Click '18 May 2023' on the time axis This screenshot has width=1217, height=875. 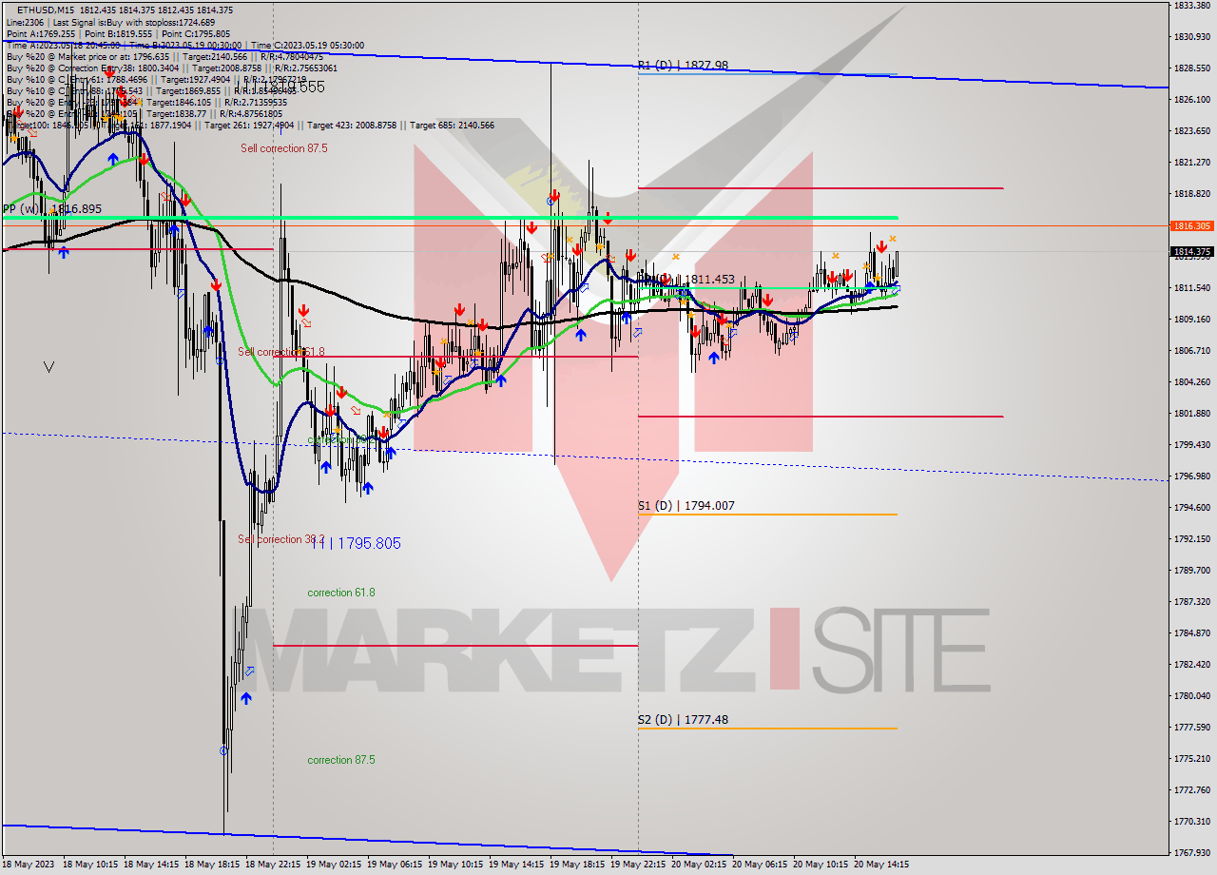click(x=30, y=865)
